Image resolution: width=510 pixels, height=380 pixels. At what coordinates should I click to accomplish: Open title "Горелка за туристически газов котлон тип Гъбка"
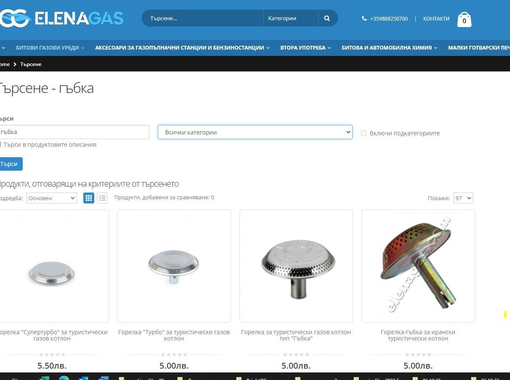[296, 335]
